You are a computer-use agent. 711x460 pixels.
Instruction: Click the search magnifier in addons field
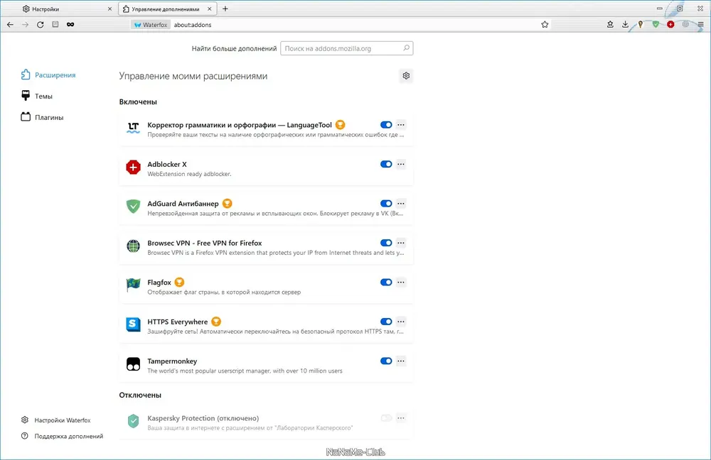tap(406, 48)
